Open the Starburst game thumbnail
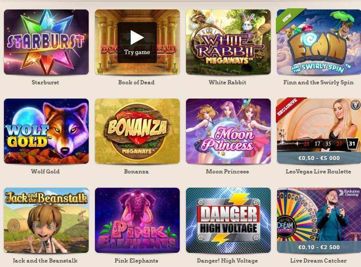This screenshot has width=361, height=267. pos(46,42)
